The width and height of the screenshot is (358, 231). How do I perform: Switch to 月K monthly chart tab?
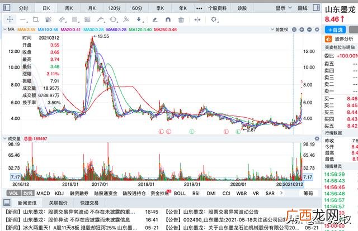[x=92, y=8]
